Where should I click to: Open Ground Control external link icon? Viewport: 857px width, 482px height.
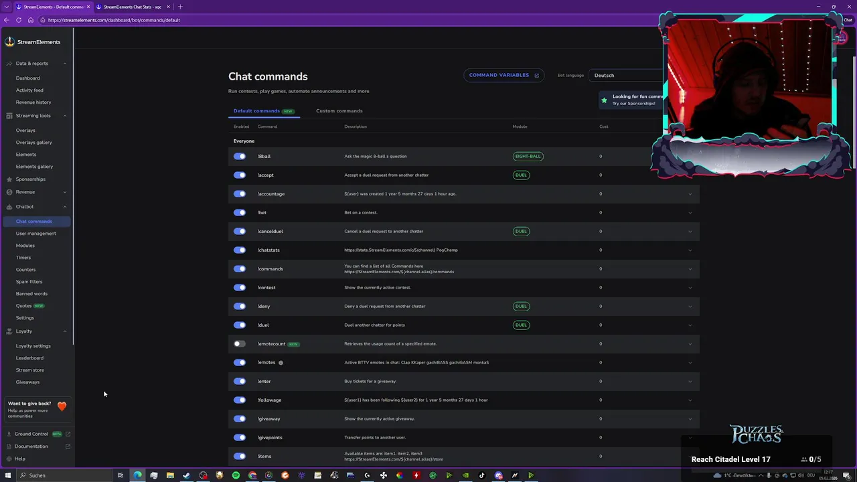[68, 434]
